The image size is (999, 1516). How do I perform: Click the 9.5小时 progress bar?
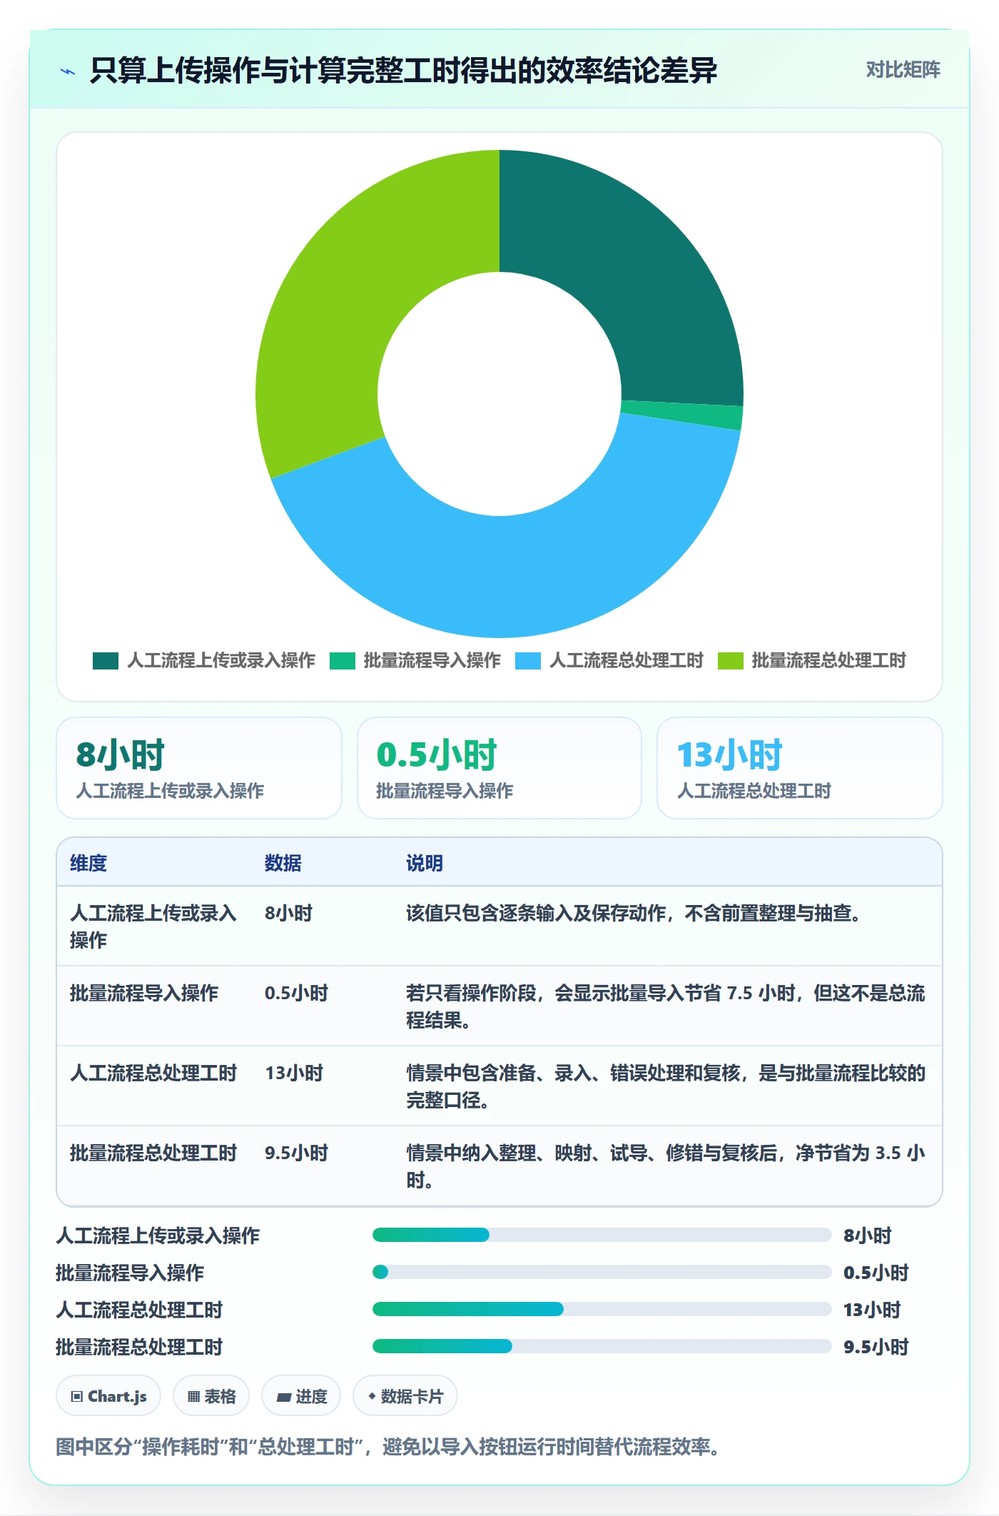[x=602, y=1346]
